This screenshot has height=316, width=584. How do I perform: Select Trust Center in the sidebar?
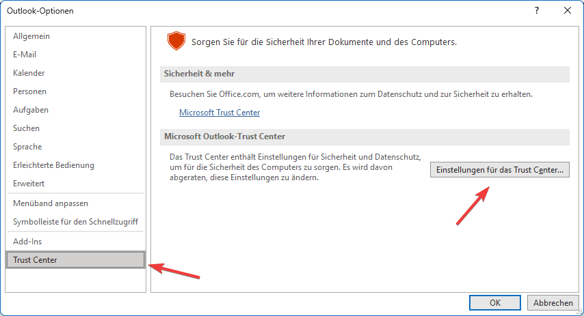coord(35,260)
